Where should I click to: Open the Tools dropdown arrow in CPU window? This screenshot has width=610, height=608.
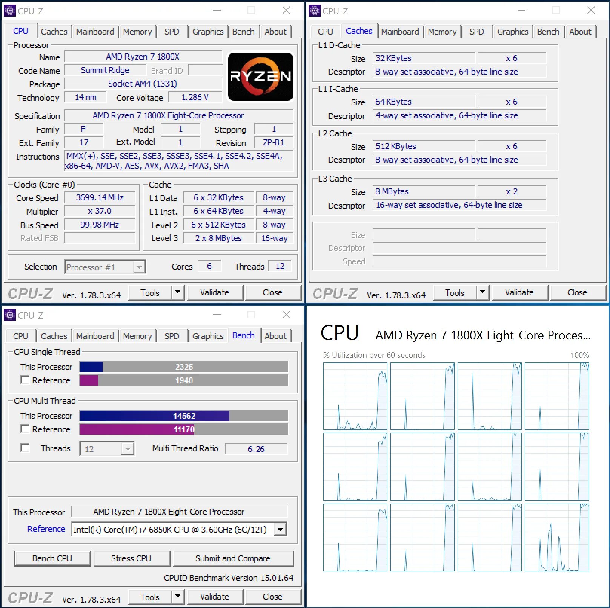(x=177, y=292)
